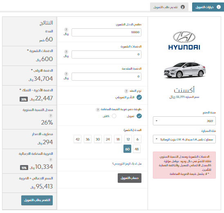Click last payment value 22,447
The width and height of the screenshot is (224, 213).
44,98
